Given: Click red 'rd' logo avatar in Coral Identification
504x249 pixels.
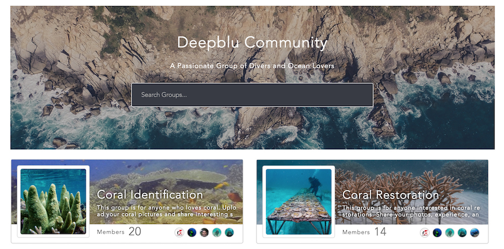Looking at the screenshot, I should coord(179,232).
